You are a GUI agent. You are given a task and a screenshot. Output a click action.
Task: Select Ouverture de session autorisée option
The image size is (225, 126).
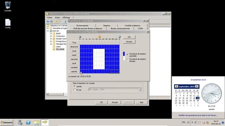128,55
